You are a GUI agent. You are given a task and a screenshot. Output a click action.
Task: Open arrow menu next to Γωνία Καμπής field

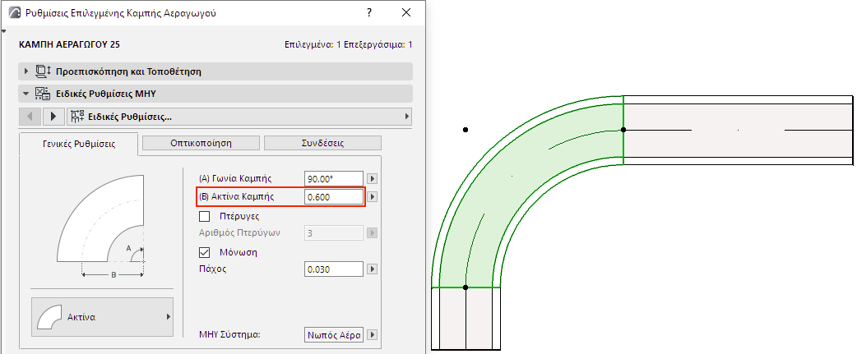tap(373, 178)
